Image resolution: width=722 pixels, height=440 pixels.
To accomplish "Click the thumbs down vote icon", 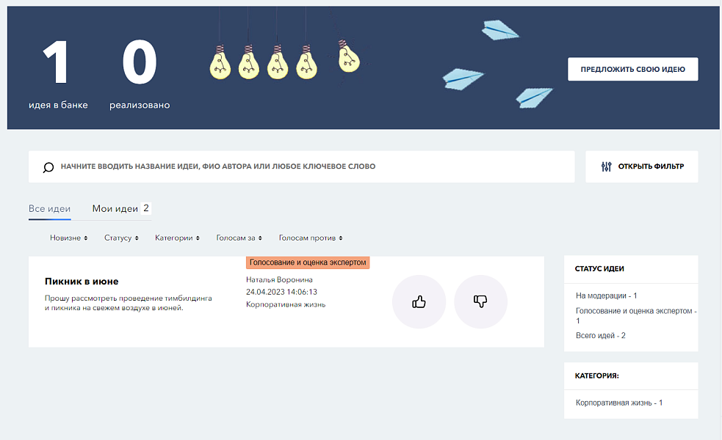I will coord(480,301).
